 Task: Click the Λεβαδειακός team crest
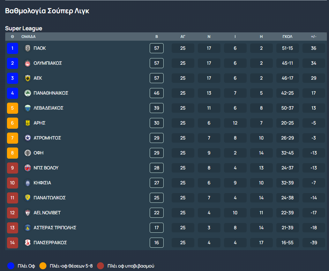[x=28, y=108]
